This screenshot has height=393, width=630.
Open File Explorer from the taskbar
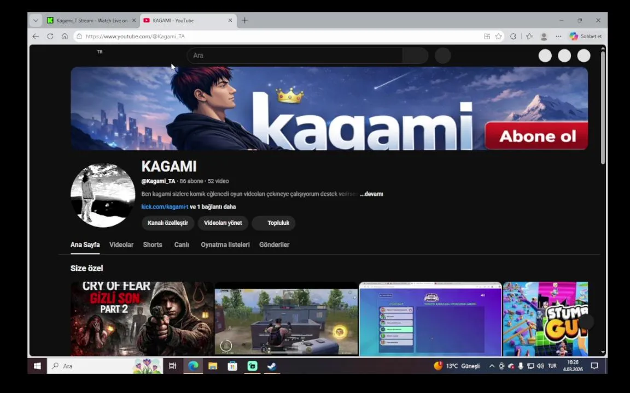(213, 366)
